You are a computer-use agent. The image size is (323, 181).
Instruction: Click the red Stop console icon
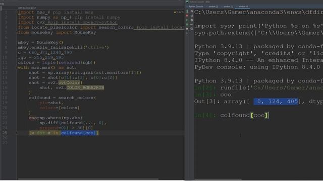click(x=187, y=16)
